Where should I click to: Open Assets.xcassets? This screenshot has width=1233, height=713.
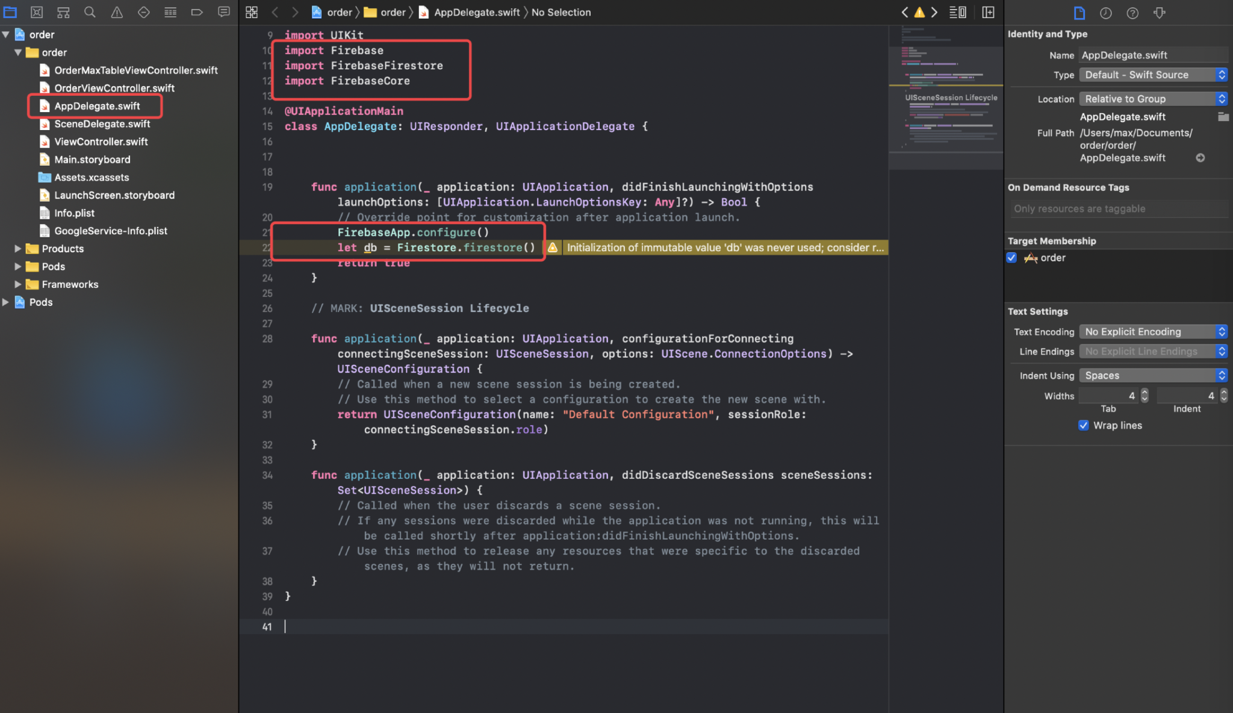pos(84,177)
